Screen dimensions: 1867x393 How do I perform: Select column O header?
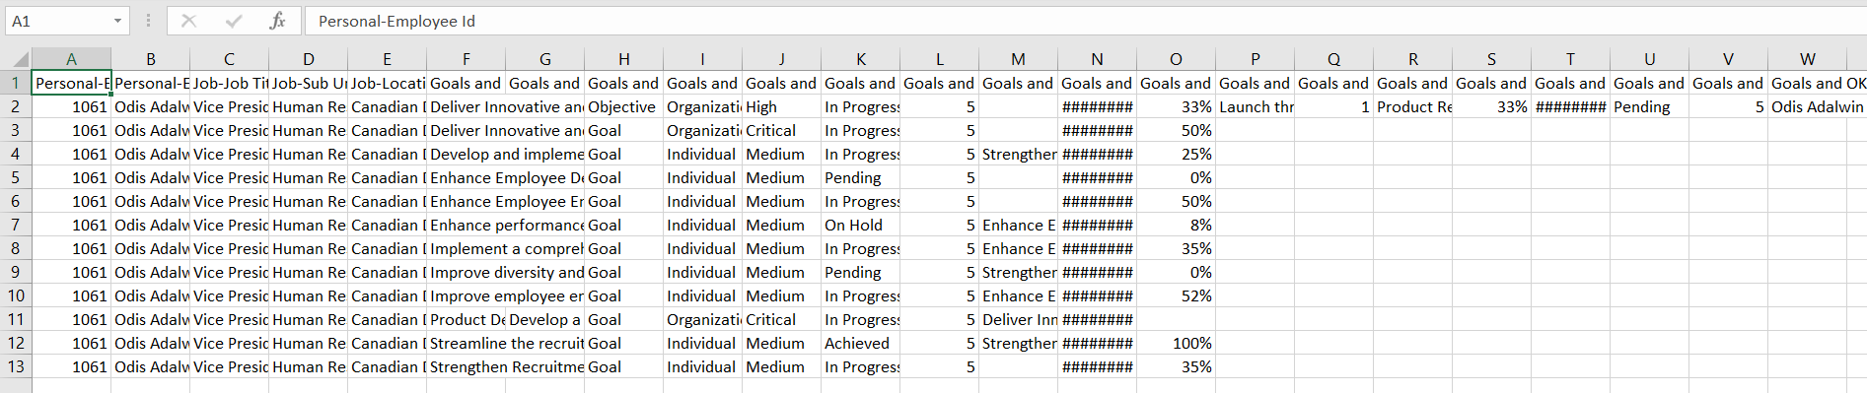click(x=1176, y=59)
